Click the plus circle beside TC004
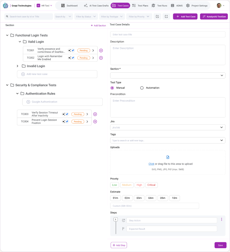230x252 pixels. (95, 122)
